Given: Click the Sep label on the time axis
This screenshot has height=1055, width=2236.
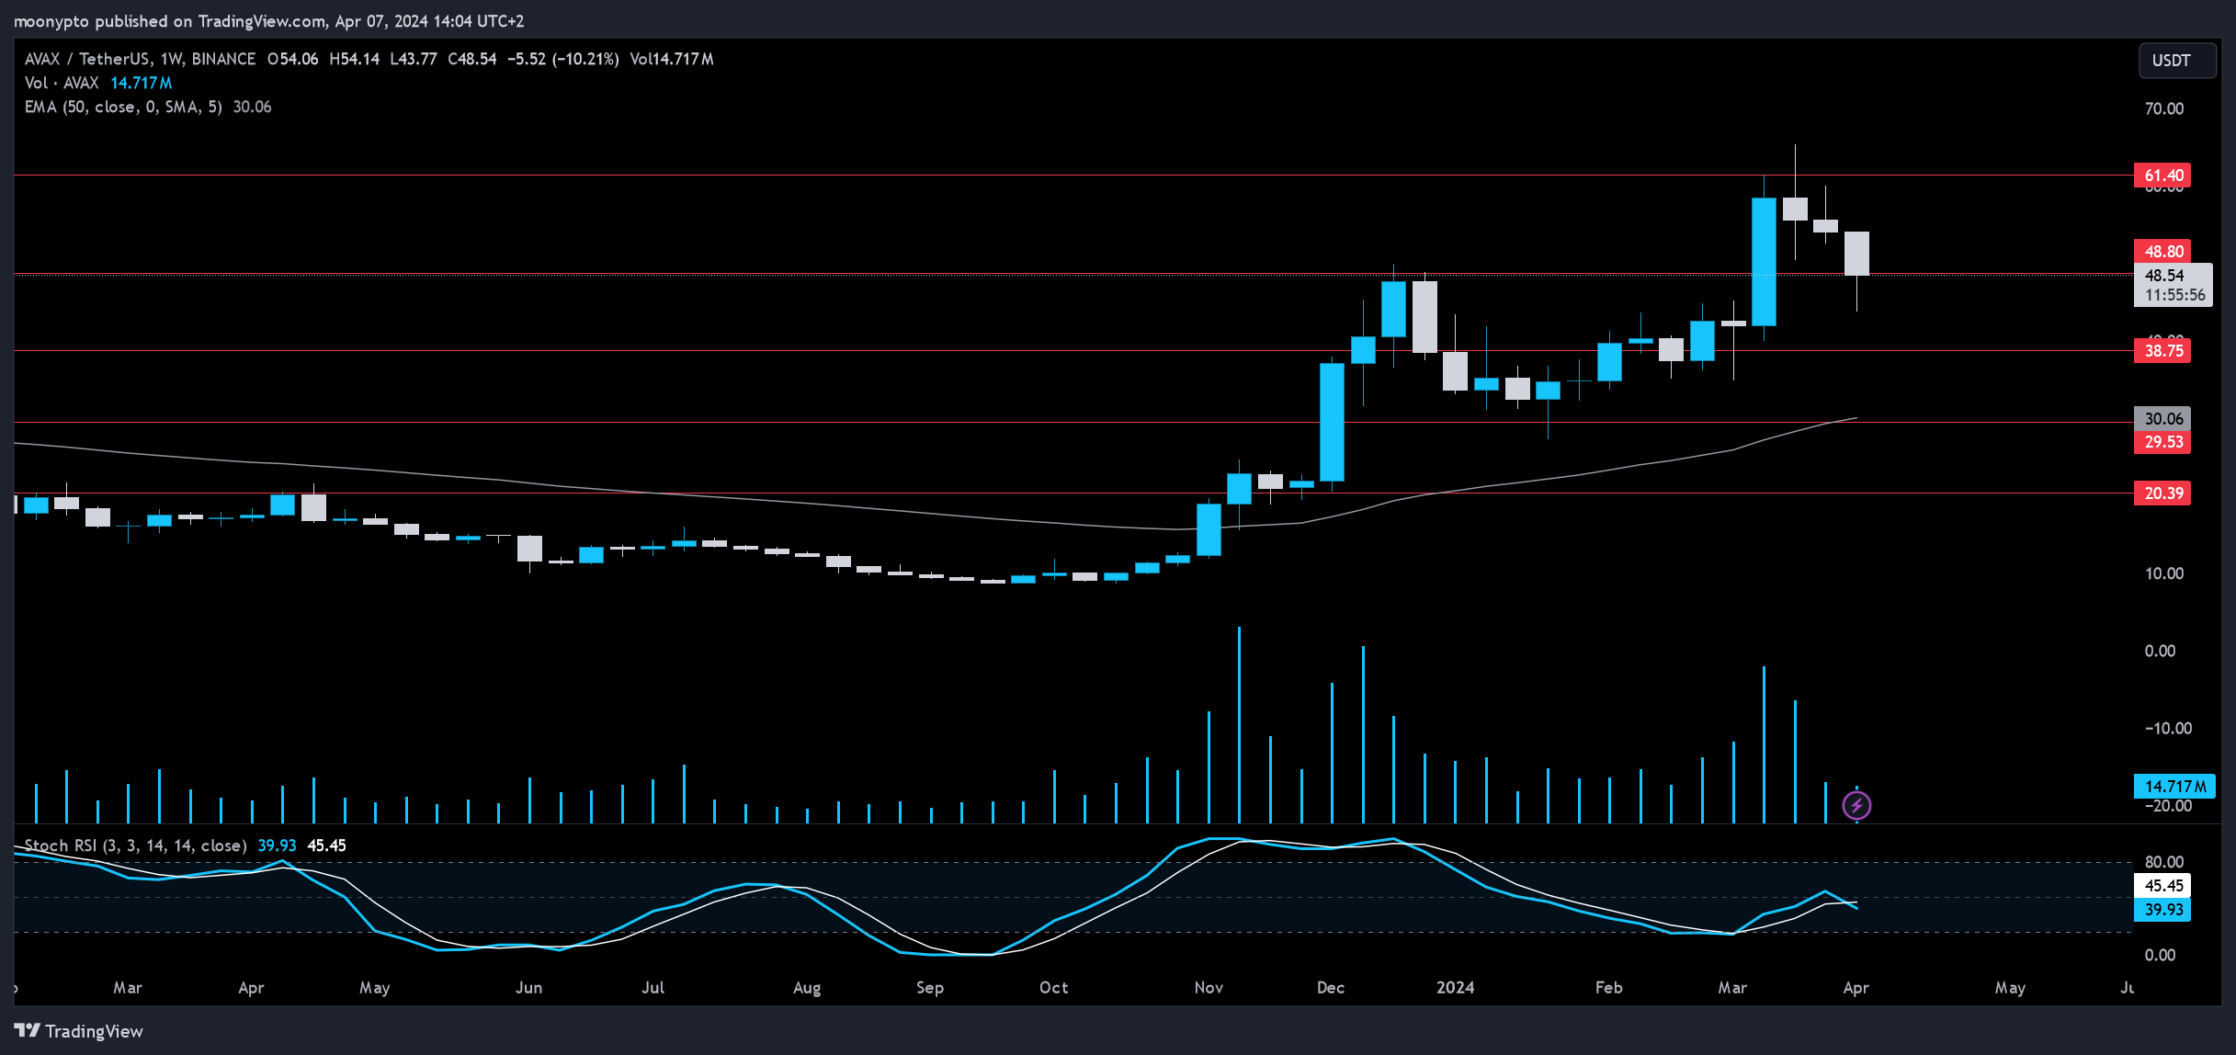Looking at the screenshot, I should (930, 988).
